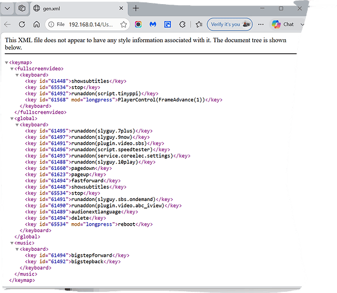The image size is (337, 293).
Task: Click the delete key line
Action: click(66, 218)
